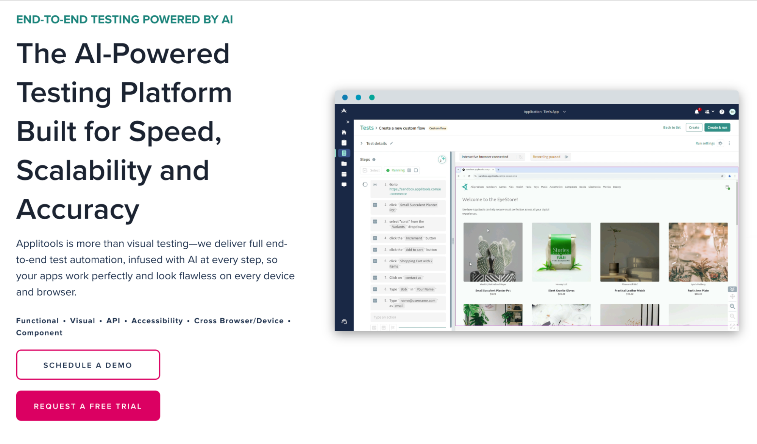Expand the sidebar with double chevron
The image size is (757, 444).
(x=348, y=122)
